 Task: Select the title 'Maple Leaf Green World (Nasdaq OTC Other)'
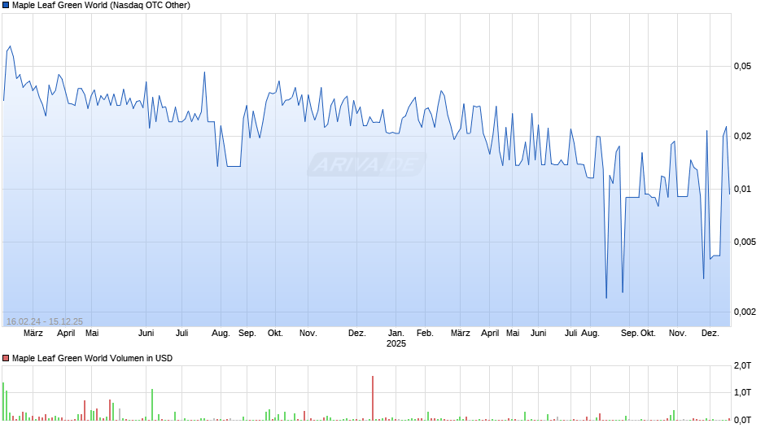[101, 6]
